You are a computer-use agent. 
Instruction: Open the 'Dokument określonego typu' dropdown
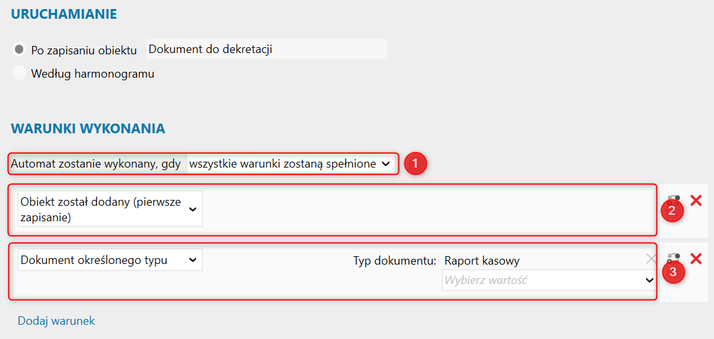click(110, 260)
